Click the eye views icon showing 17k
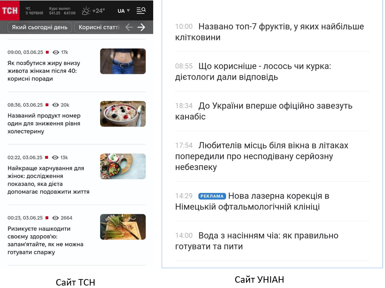 click(x=56, y=52)
